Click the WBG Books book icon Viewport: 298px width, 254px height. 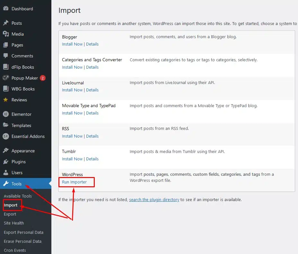coord(6,89)
